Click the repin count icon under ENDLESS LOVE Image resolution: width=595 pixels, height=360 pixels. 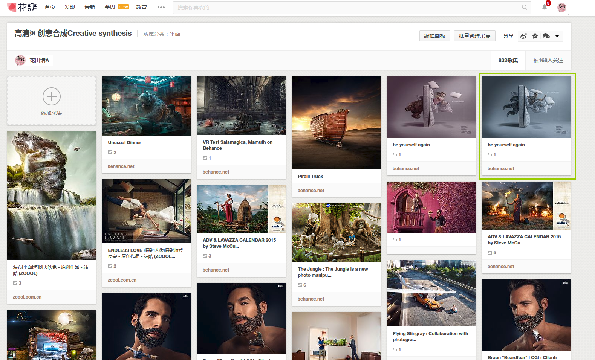(x=110, y=266)
